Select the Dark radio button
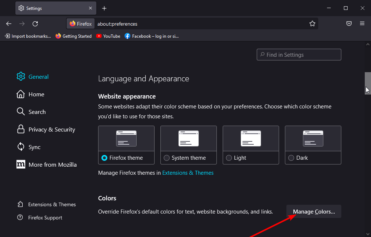Screen dimensions: 371x237 click(x=291, y=158)
